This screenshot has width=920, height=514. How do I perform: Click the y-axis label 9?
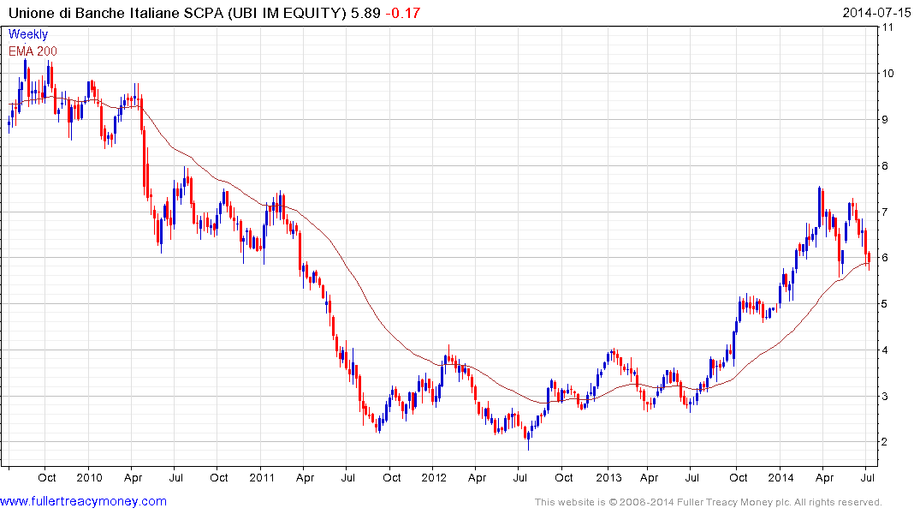point(885,119)
